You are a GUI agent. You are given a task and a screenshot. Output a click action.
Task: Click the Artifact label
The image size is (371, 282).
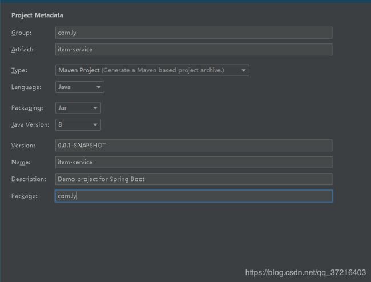tap(22, 50)
